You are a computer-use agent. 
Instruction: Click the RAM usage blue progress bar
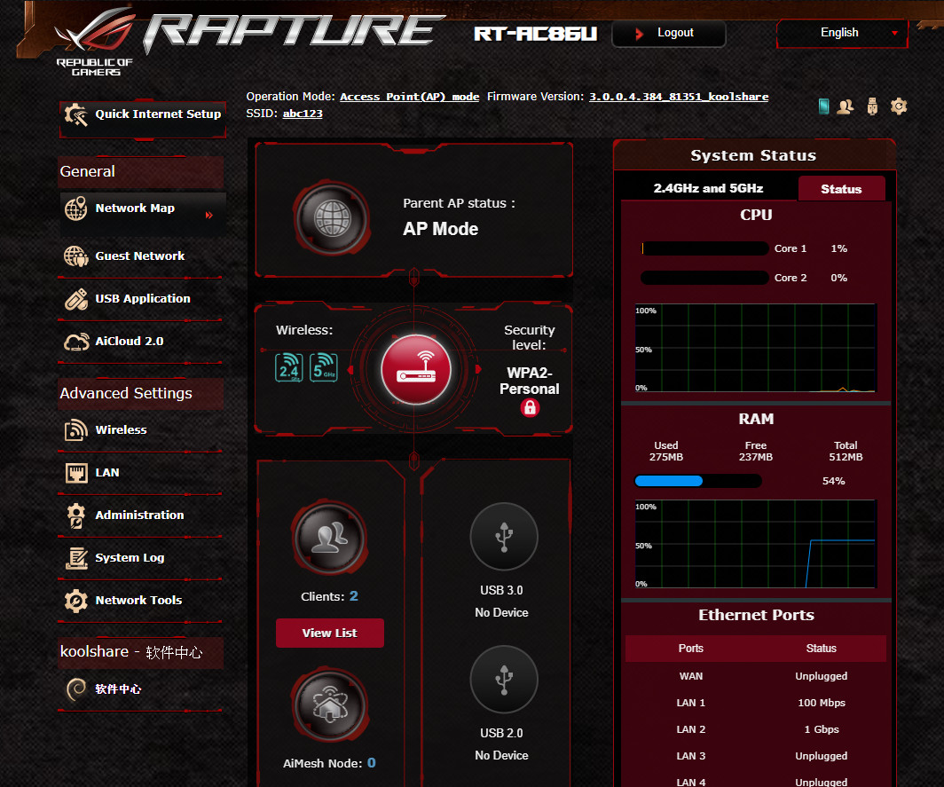tap(698, 481)
